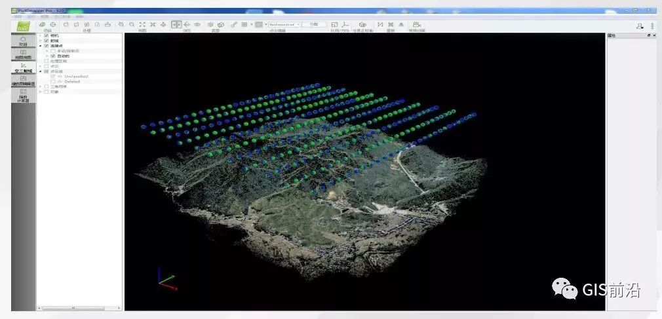This screenshot has height=319, width=662.
Task: Select the highlighted Standard navigation mode icon
Action: tap(176, 25)
